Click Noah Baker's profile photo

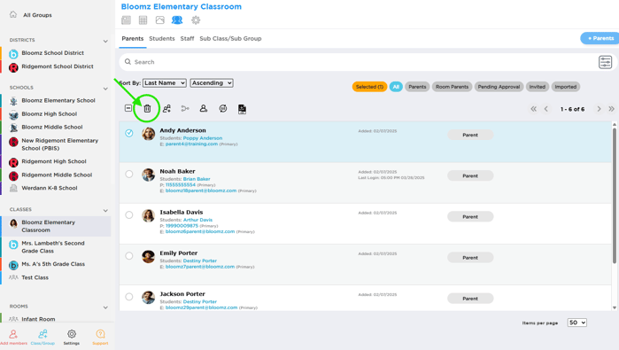point(149,175)
